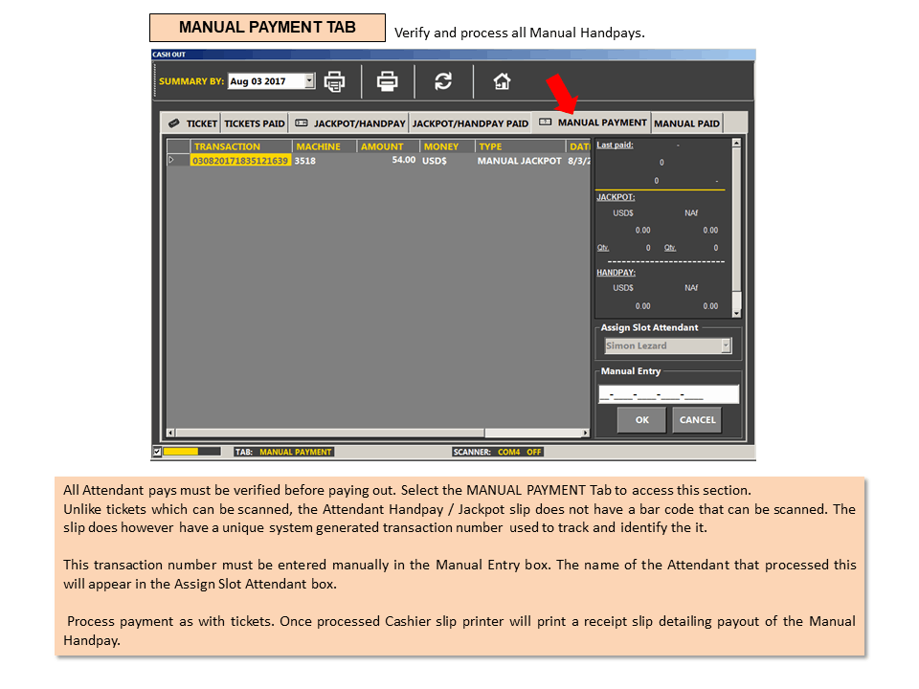Select the JACKPOT/HANDPAY tab
Image resolution: width=919 pixels, height=689 pixels.
point(350,123)
